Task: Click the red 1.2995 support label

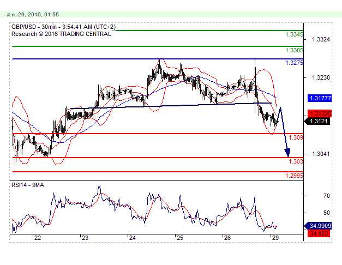Action: point(294,176)
